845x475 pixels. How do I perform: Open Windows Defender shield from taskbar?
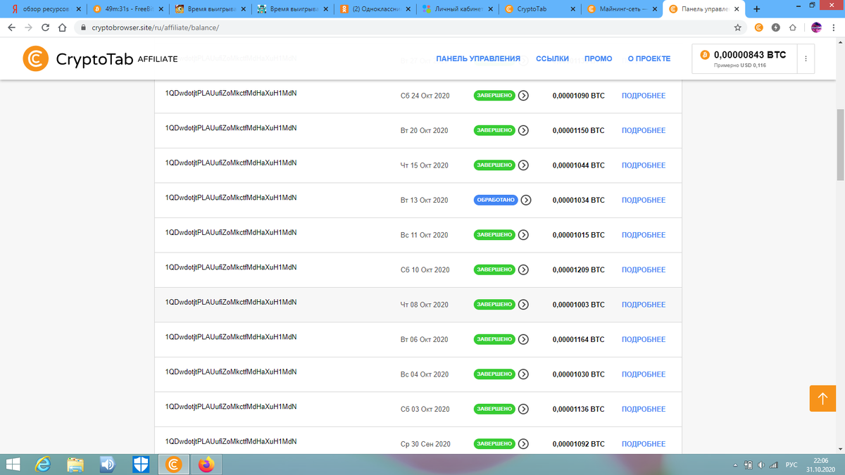(x=141, y=464)
